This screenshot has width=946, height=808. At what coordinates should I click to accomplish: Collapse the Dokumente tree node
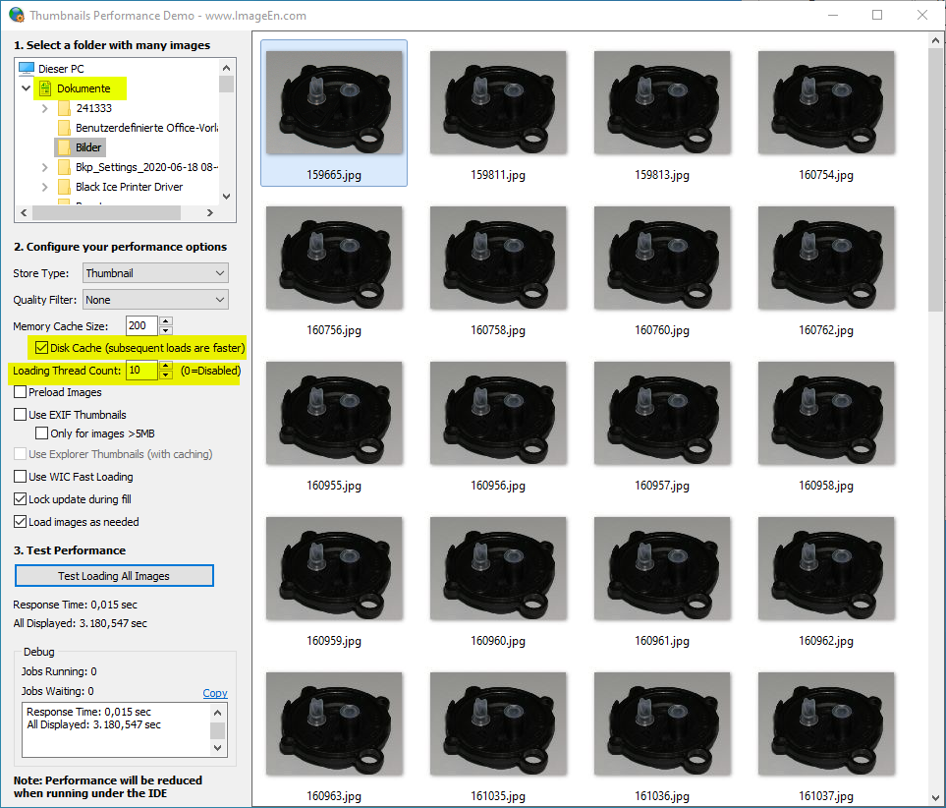(x=26, y=88)
